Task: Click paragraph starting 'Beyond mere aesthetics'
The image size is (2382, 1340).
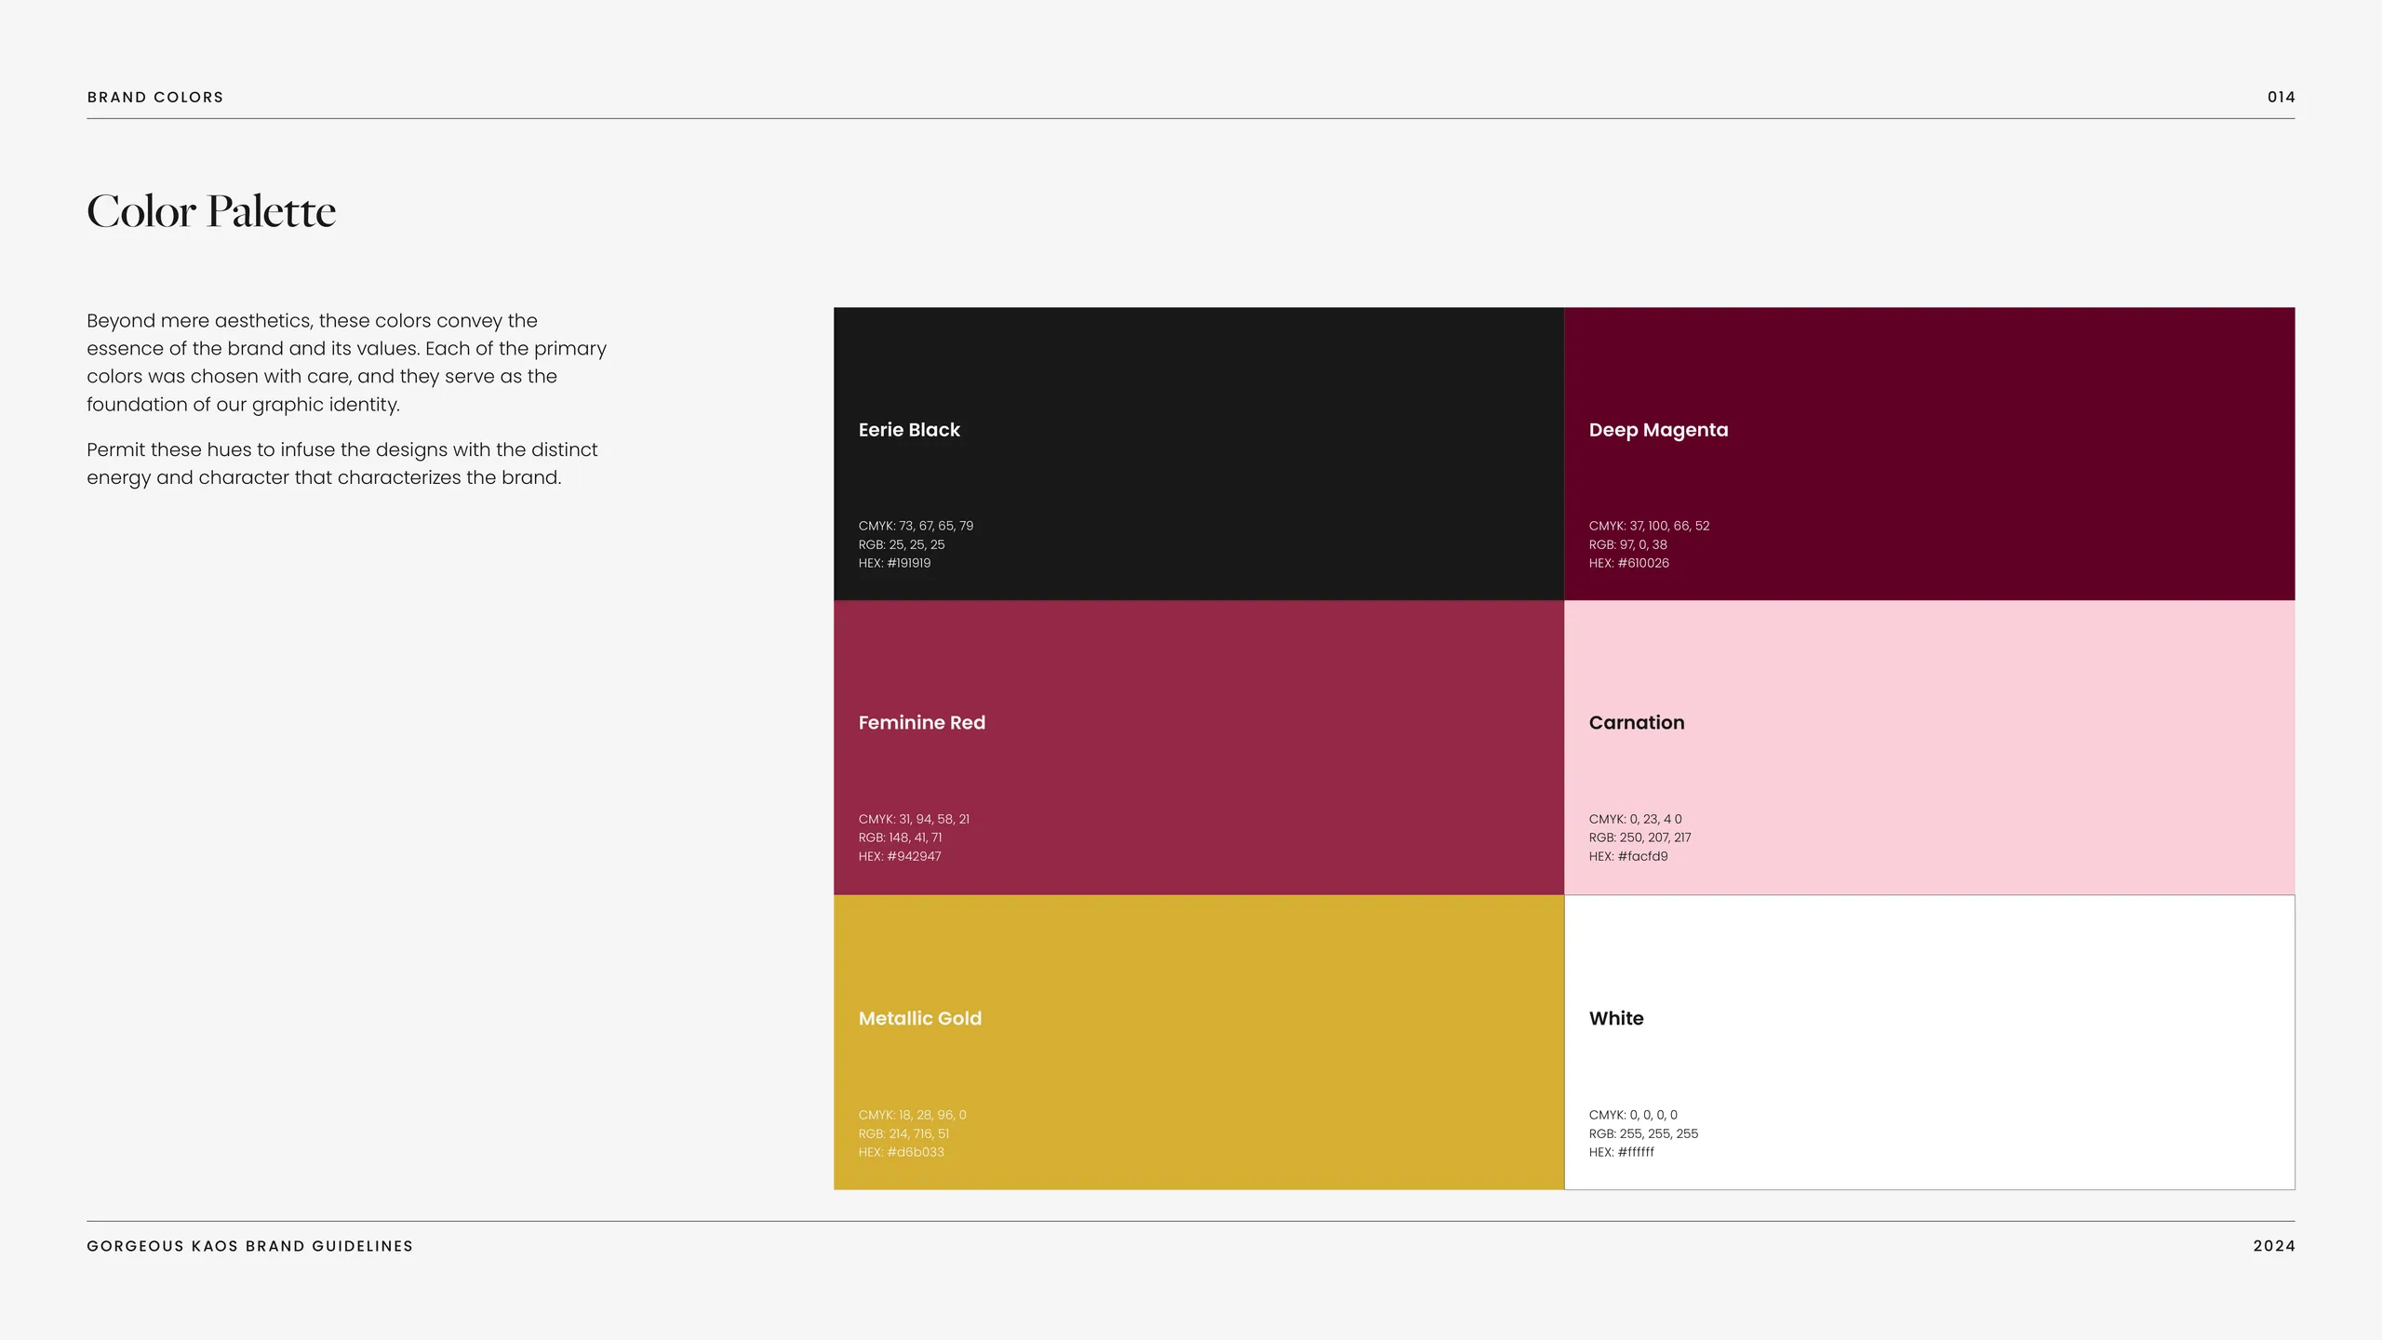Action: pos(346,362)
